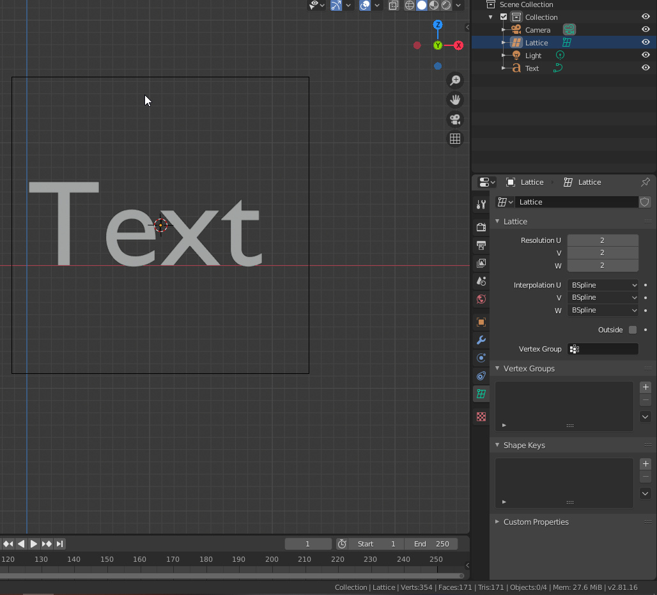The height and width of the screenshot is (595, 657).
Task: Open the shading options dropdown arrow
Action: point(458,5)
